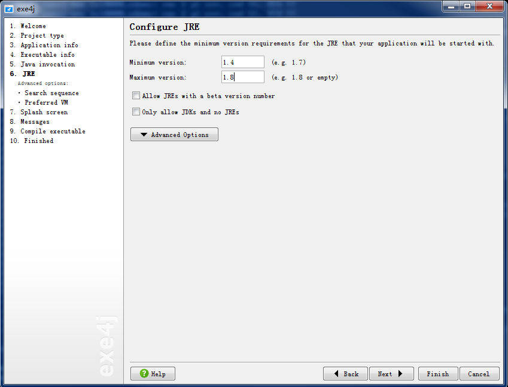Click the green Help question mark icon

144,373
